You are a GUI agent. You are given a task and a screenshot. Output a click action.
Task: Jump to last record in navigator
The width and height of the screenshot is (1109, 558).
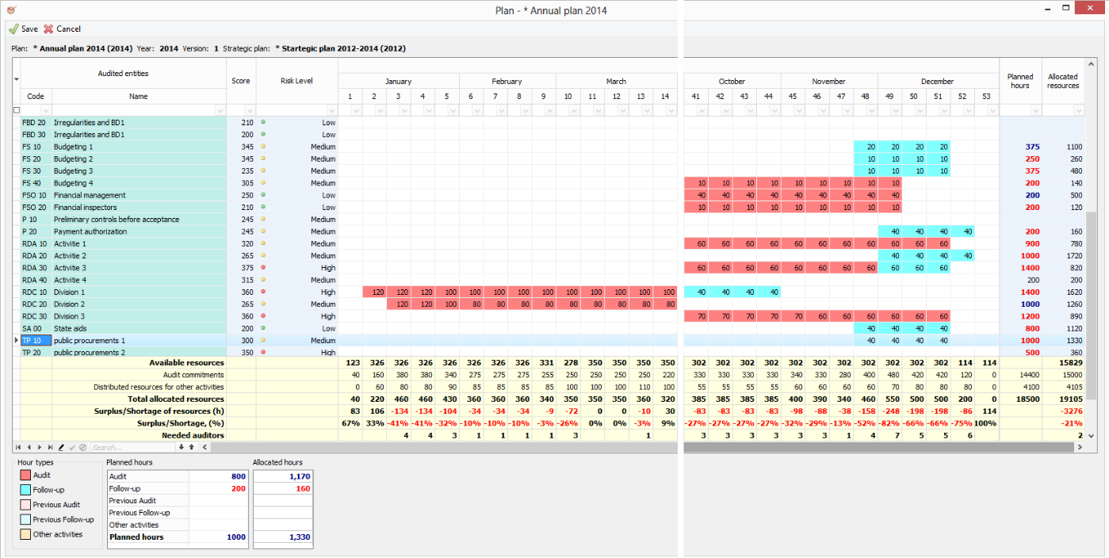51,448
